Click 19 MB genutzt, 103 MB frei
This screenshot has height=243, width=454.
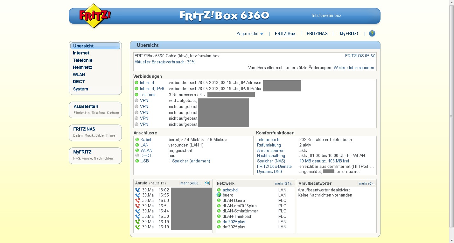coord(324,161)
